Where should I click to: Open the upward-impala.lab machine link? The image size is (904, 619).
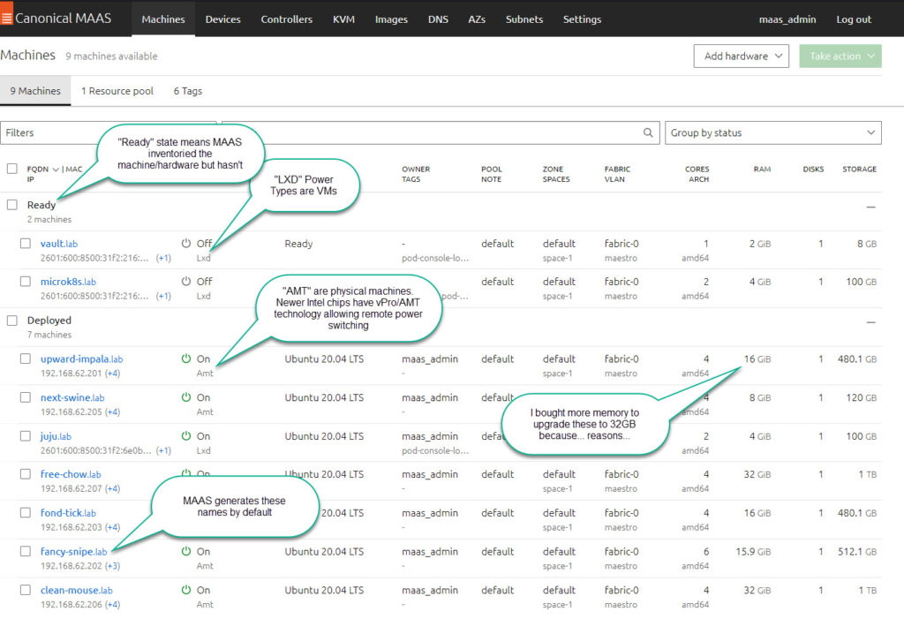(81, 359)
